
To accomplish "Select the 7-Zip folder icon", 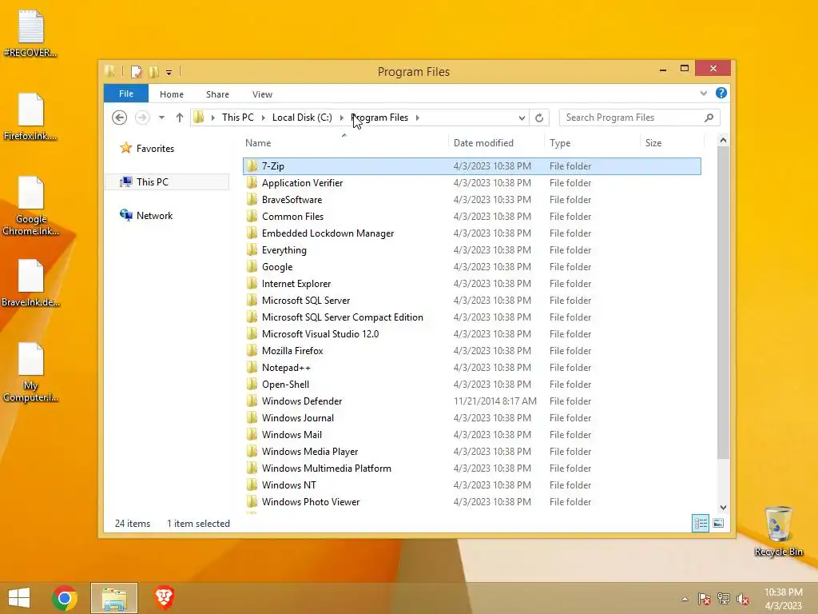I will (x=252, y=166).
